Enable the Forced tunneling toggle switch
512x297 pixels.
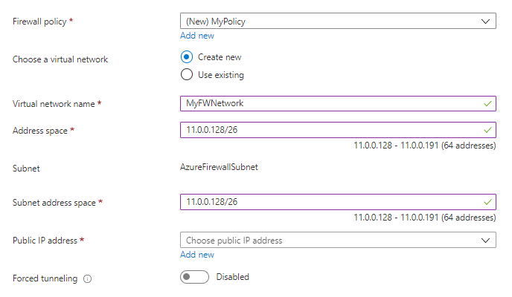point(193,277)
